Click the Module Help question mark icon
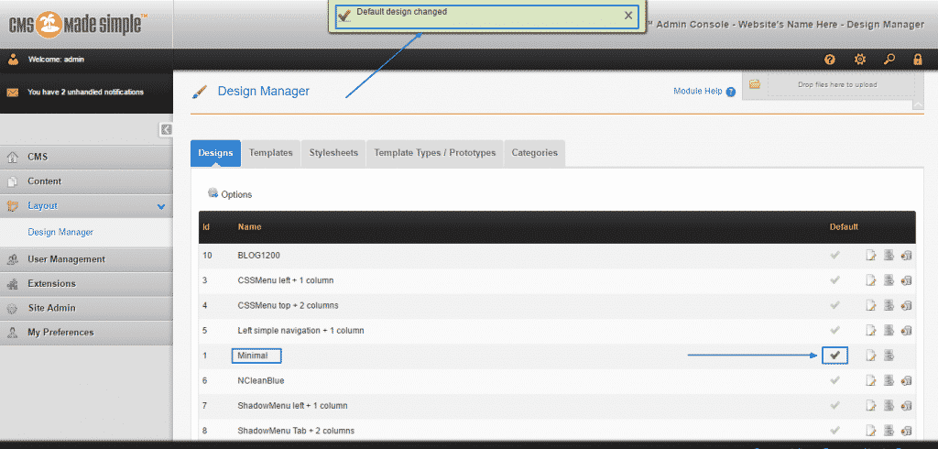The image size is (938, 449). (x=730, y=93)
